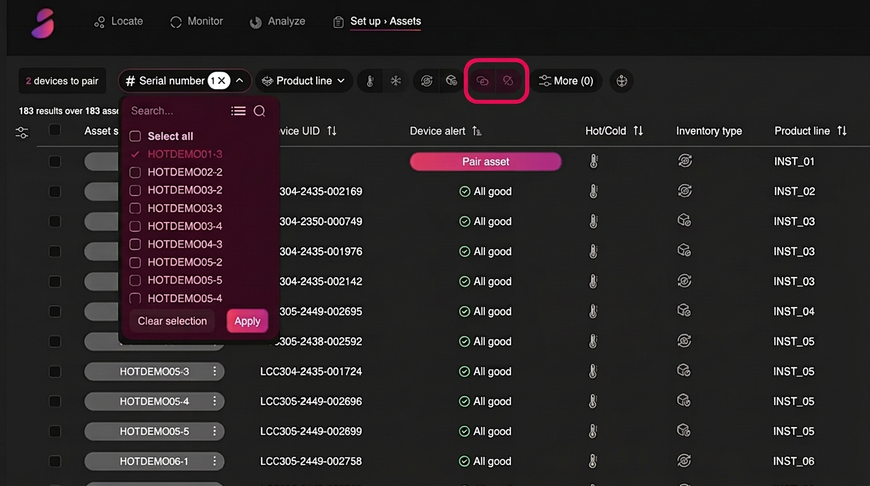870x486 pixels.
Task: Click the magnifier icon in serial search
Action: pyautogui.click(x=259, y=111)
